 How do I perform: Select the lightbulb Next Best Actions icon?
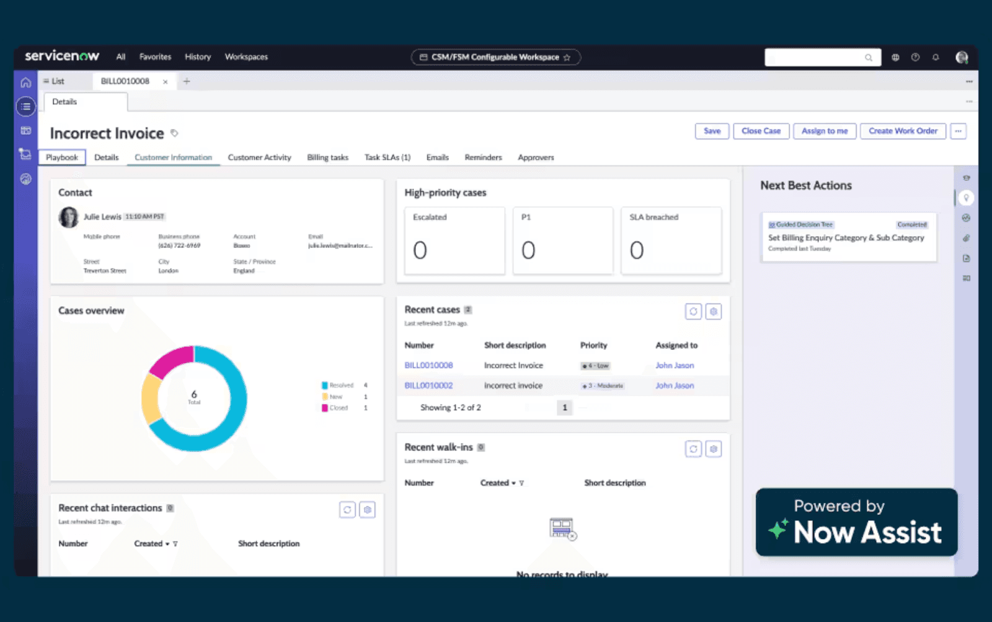[x=966, y=198]
